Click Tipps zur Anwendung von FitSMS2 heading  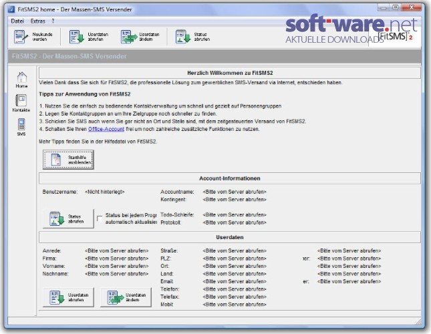(85, 94)
